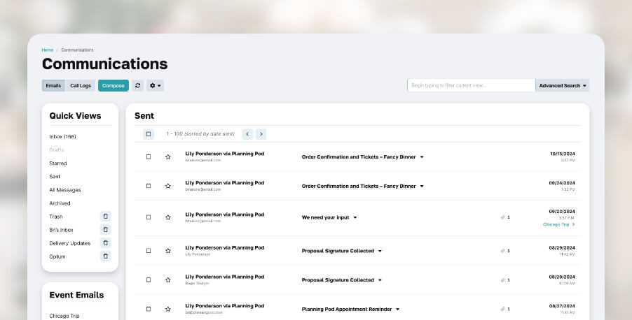Open the Trash quick view

tap(56, 217)
